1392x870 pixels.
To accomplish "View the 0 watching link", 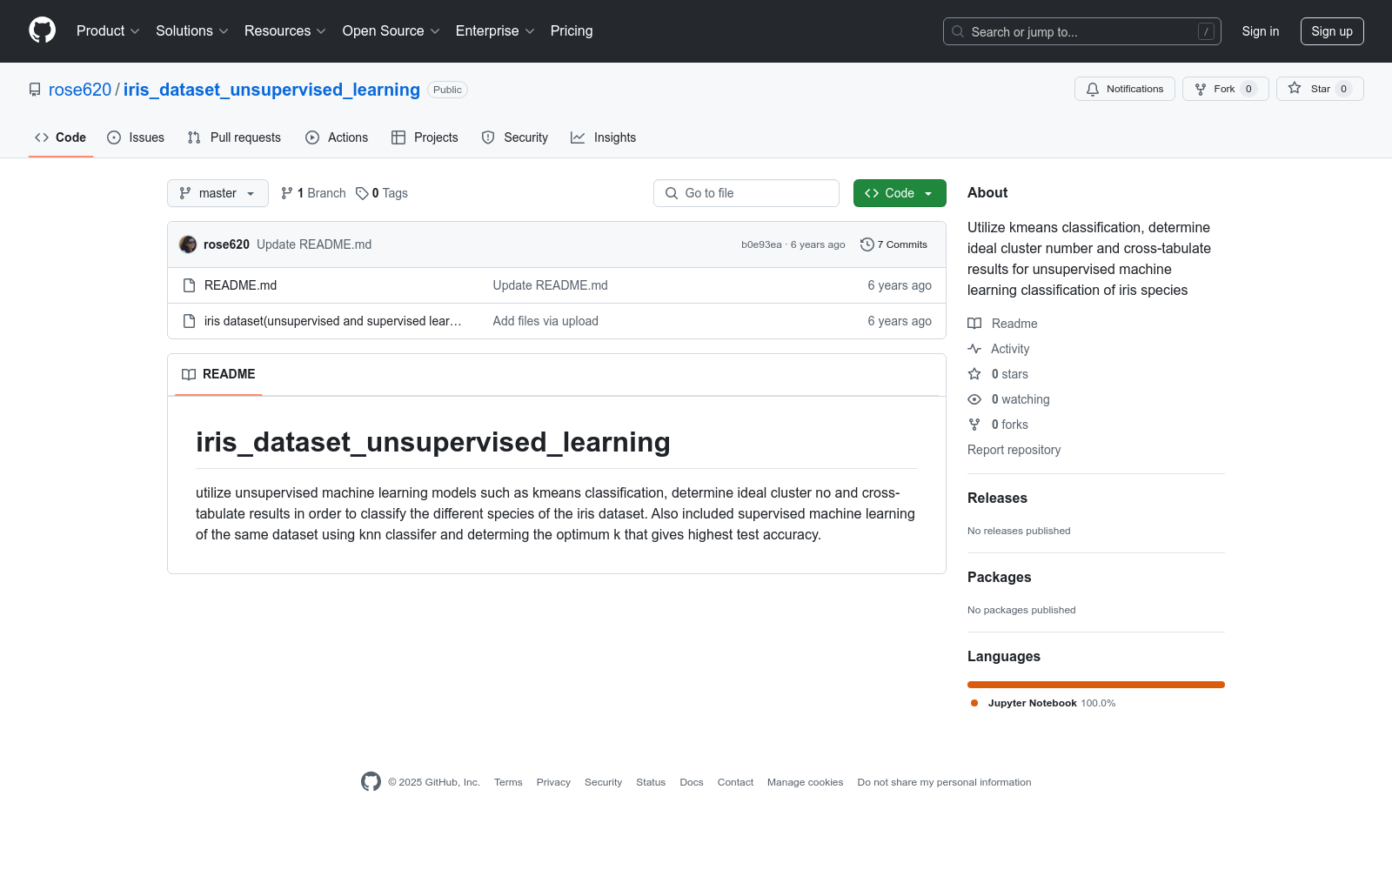I will tap(1009, 399).
